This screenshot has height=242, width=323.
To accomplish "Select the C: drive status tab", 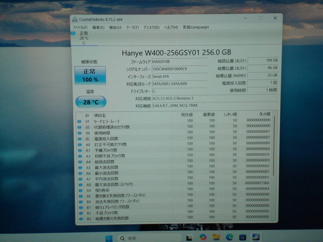I will (84, 38).
